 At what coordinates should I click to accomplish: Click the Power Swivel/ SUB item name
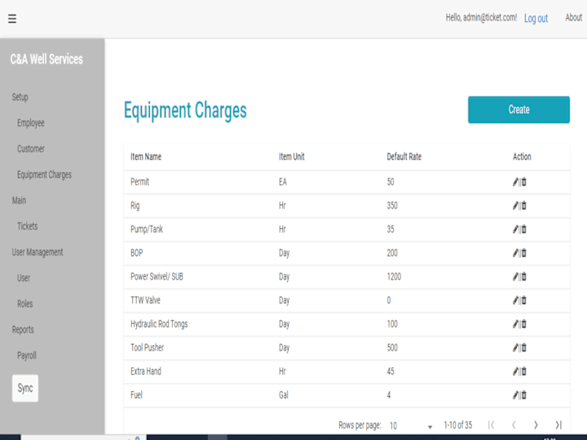pos(157,276)
